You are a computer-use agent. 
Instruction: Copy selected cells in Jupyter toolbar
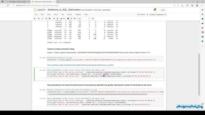[x=46, y=19]
